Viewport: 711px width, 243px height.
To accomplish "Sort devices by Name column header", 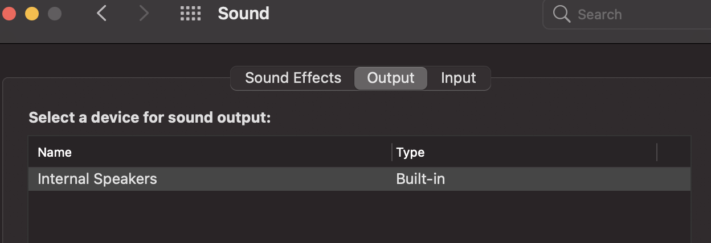I will click(x=55, y=152).
